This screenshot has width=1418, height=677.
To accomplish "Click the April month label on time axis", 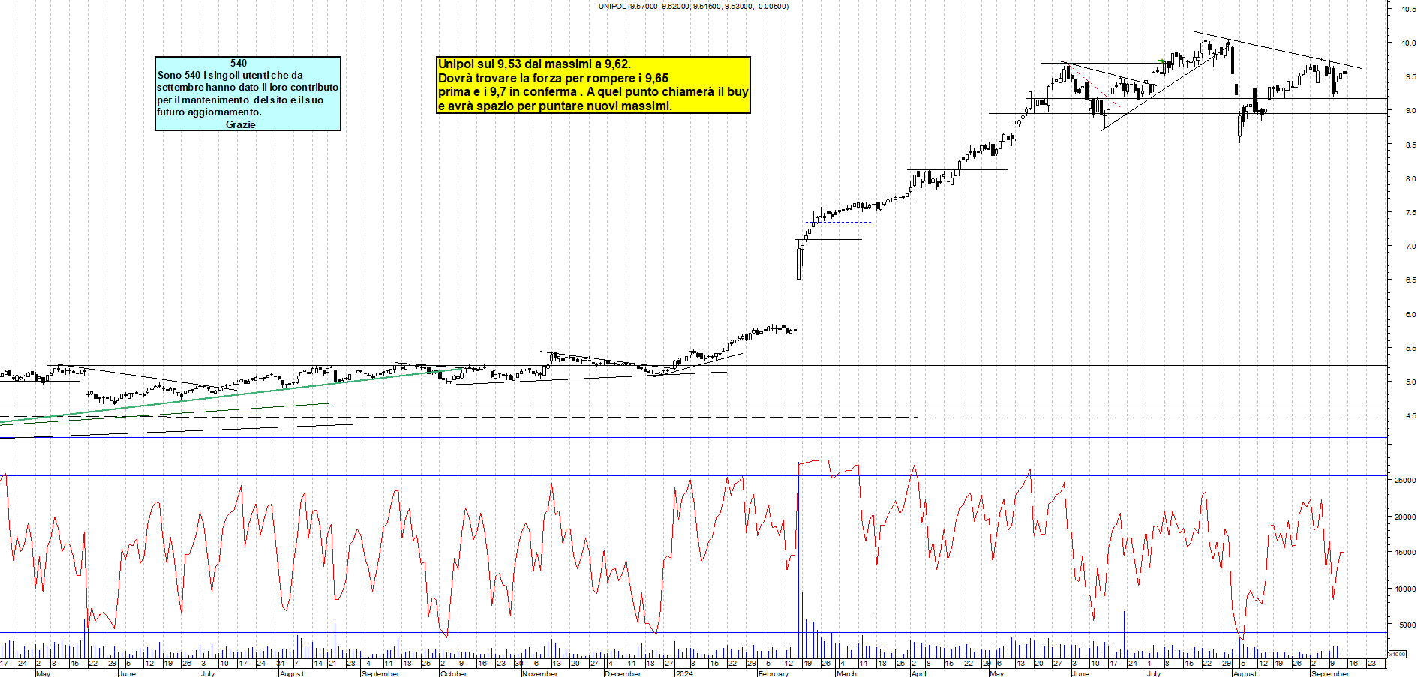I will [x=918, y=673].
